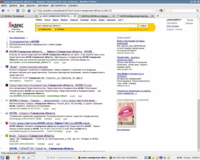The width and height of the screenshot is (200, 160).
Task: Open the Home page icon in toolbar
Action: pos(29,11)
